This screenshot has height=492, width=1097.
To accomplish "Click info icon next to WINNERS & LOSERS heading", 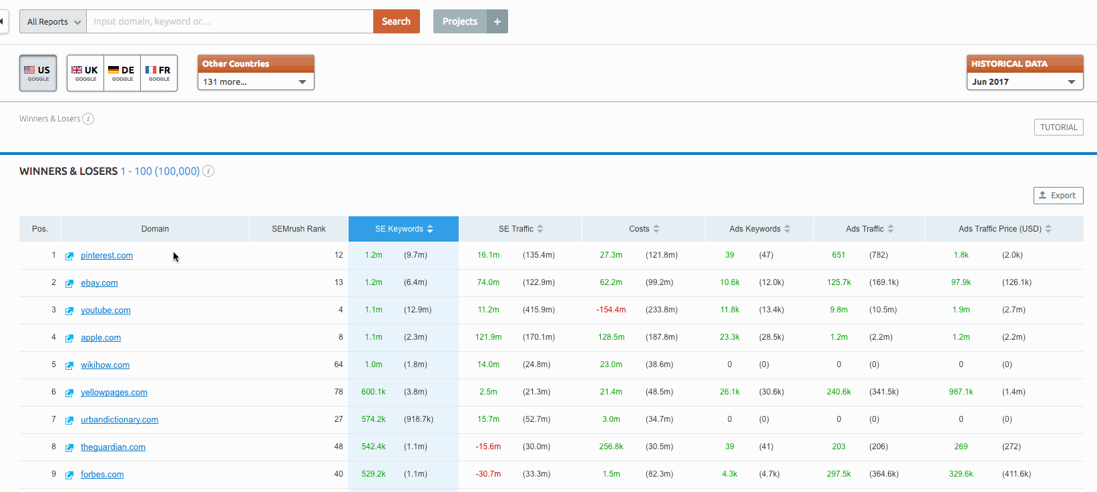I will coord(208,171).
